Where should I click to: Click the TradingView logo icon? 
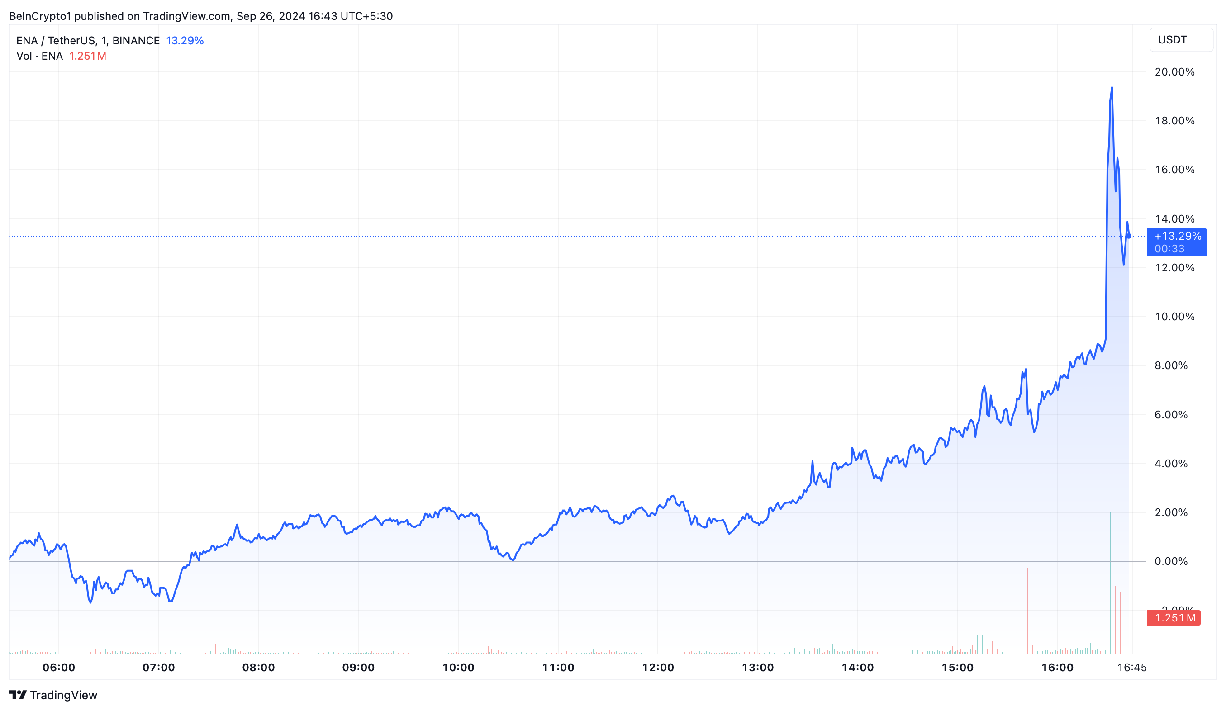tap(18, 695)
